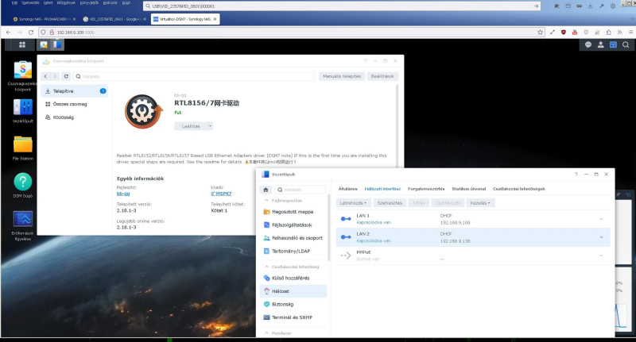Open DSM widgets panel icon
The image size is (636, 342).
coord(613,44)
